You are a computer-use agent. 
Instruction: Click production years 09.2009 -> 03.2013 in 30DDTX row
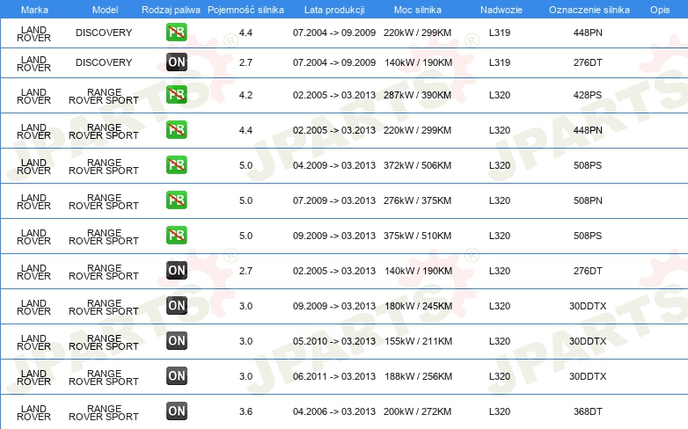pos(334,306)
